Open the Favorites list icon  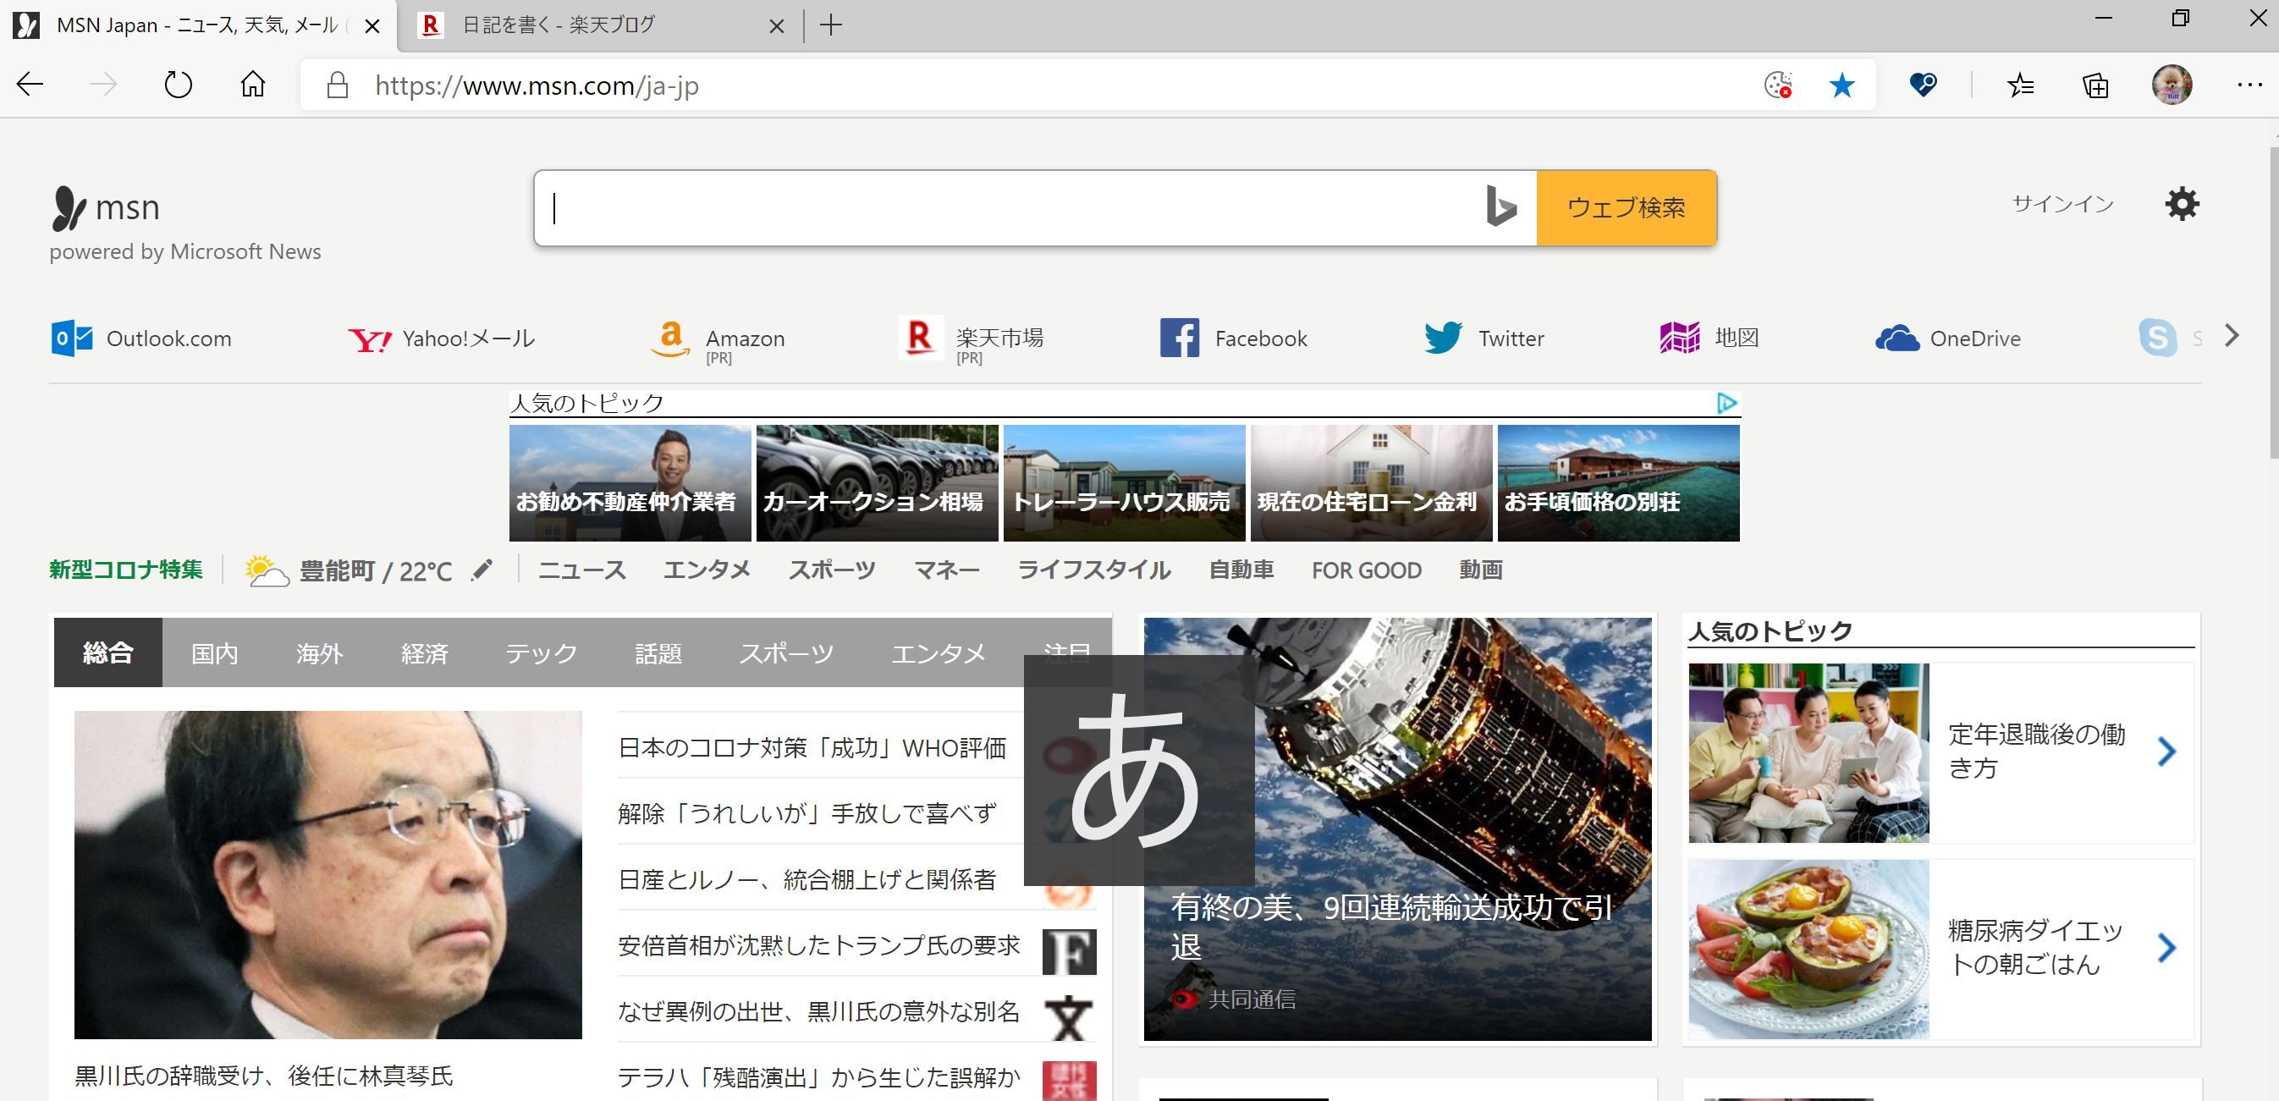(2021, 85)
